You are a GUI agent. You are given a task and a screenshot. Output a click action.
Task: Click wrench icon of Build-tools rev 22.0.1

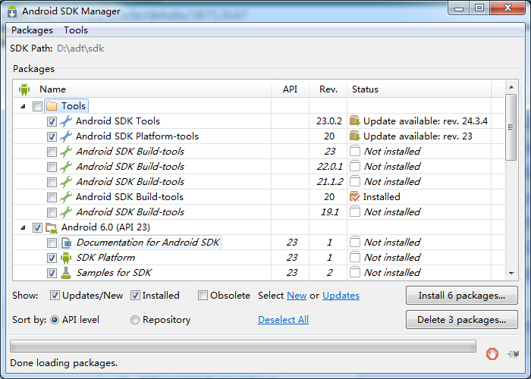tap(66, 167)
